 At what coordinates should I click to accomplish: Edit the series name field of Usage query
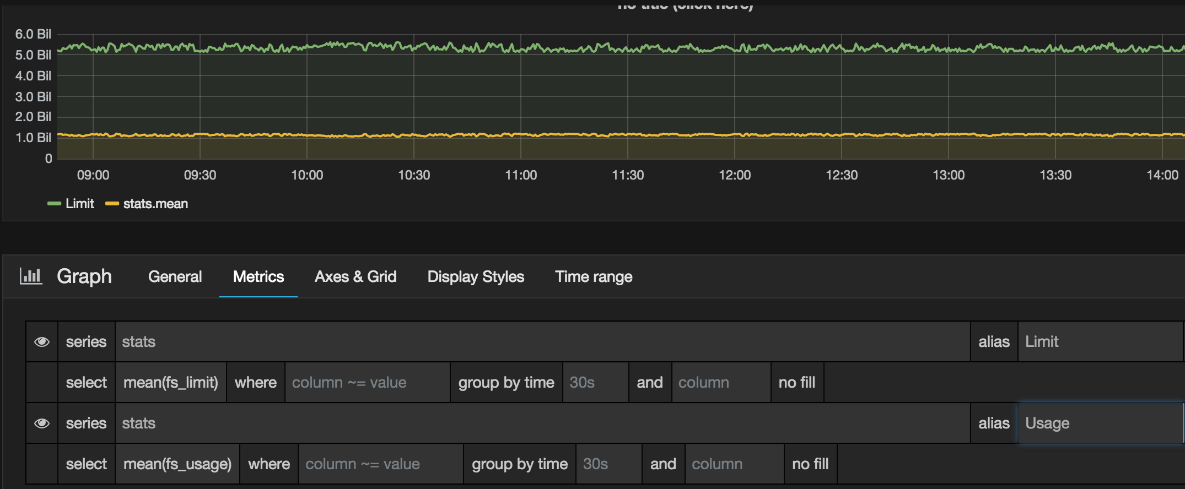point(542,423)
